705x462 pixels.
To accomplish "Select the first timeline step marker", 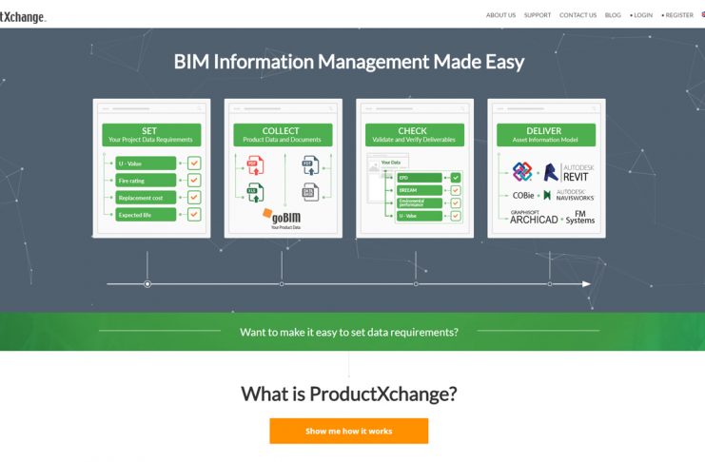I will pyautogui.click(x=147, y=284).
